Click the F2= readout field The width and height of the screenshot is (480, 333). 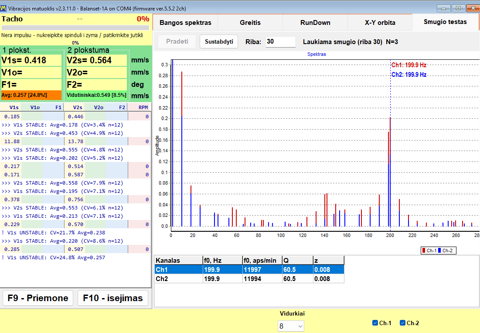[x=96, y=85]
